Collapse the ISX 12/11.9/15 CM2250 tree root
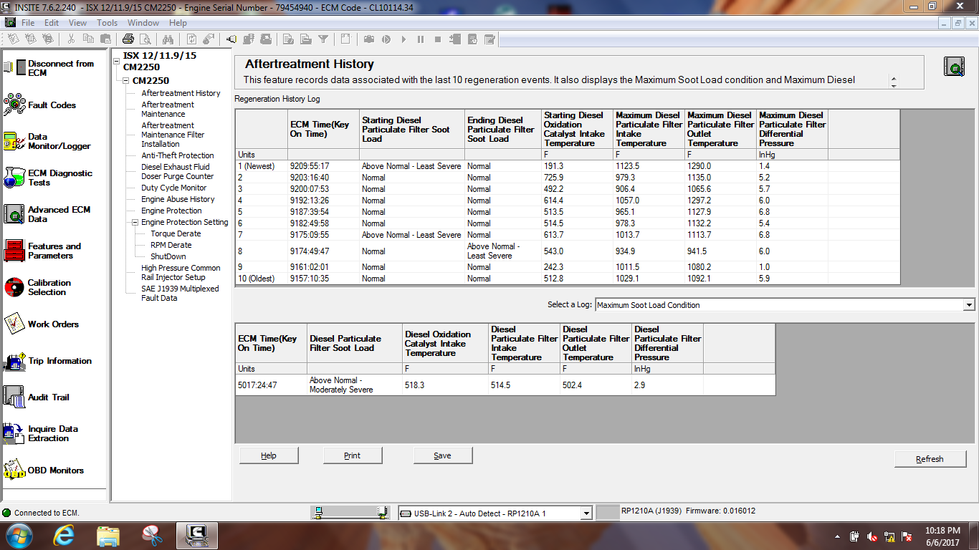Screen dimensions: 979x550 coord(117,61)
